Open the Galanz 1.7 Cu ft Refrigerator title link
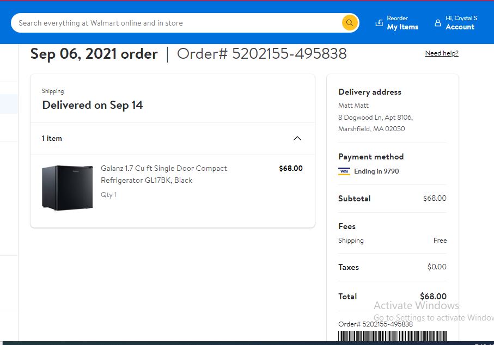The height and width of the screenshot is (345, 494). pos(163,174)
